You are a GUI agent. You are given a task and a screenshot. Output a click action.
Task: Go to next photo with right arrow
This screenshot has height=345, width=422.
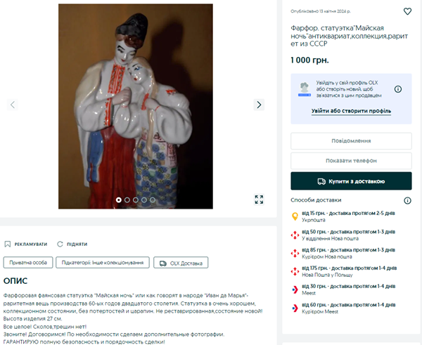pyautogui.click(x=259, y=105)
